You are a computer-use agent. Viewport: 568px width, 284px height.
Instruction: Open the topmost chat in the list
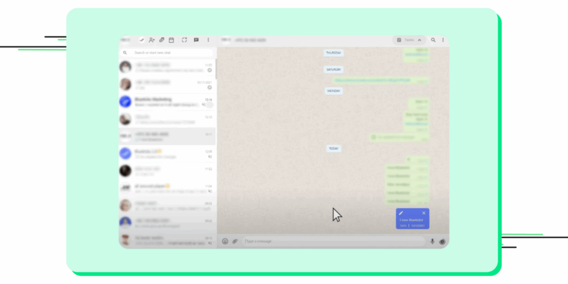point(166,67)
